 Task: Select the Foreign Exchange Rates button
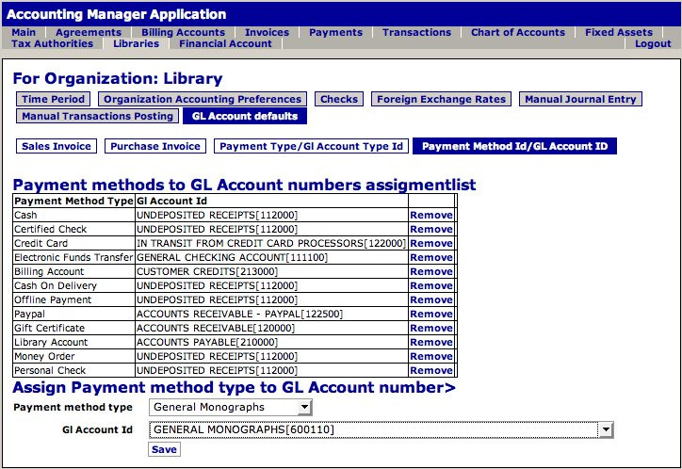[x=442, y=99]
